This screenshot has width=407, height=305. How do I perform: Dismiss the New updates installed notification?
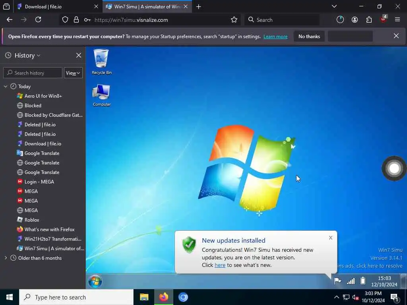[x=330, y=237]
